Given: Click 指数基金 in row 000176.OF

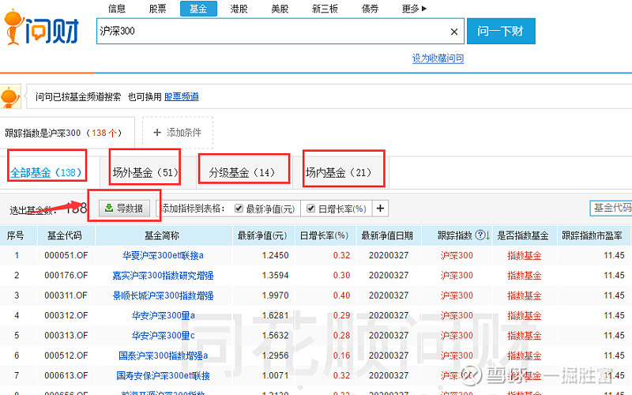Looking at the screenshot, I should [524, 275].
